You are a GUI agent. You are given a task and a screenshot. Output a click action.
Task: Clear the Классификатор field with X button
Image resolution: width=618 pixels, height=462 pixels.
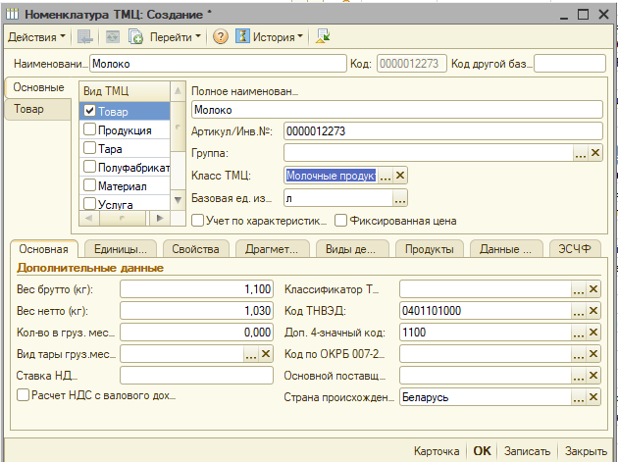click(594, 289)
